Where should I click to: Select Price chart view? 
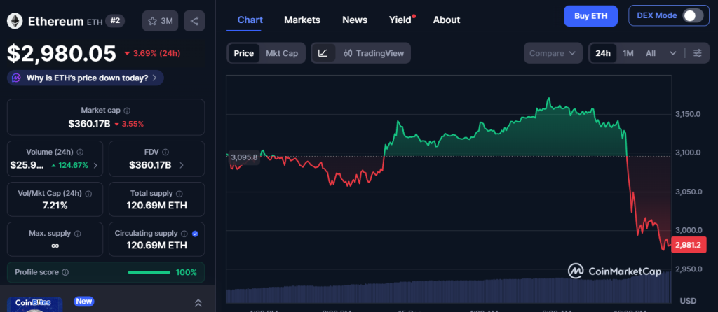click(x=243, y=53)
